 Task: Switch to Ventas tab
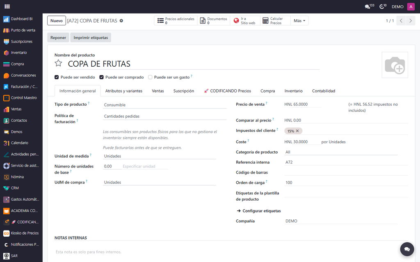click(x=158, y=91)
